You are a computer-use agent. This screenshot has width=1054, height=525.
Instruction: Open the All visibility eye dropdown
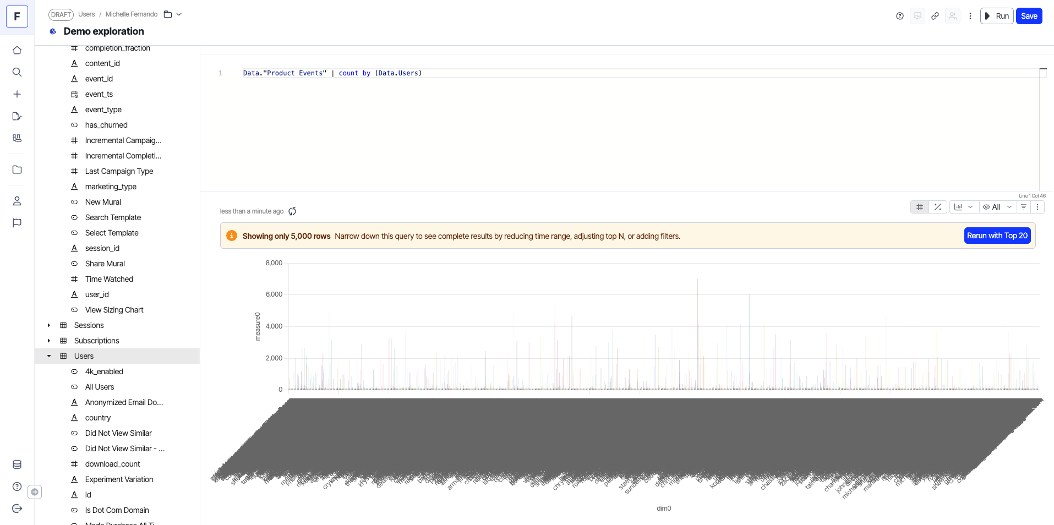pos(997,207)
